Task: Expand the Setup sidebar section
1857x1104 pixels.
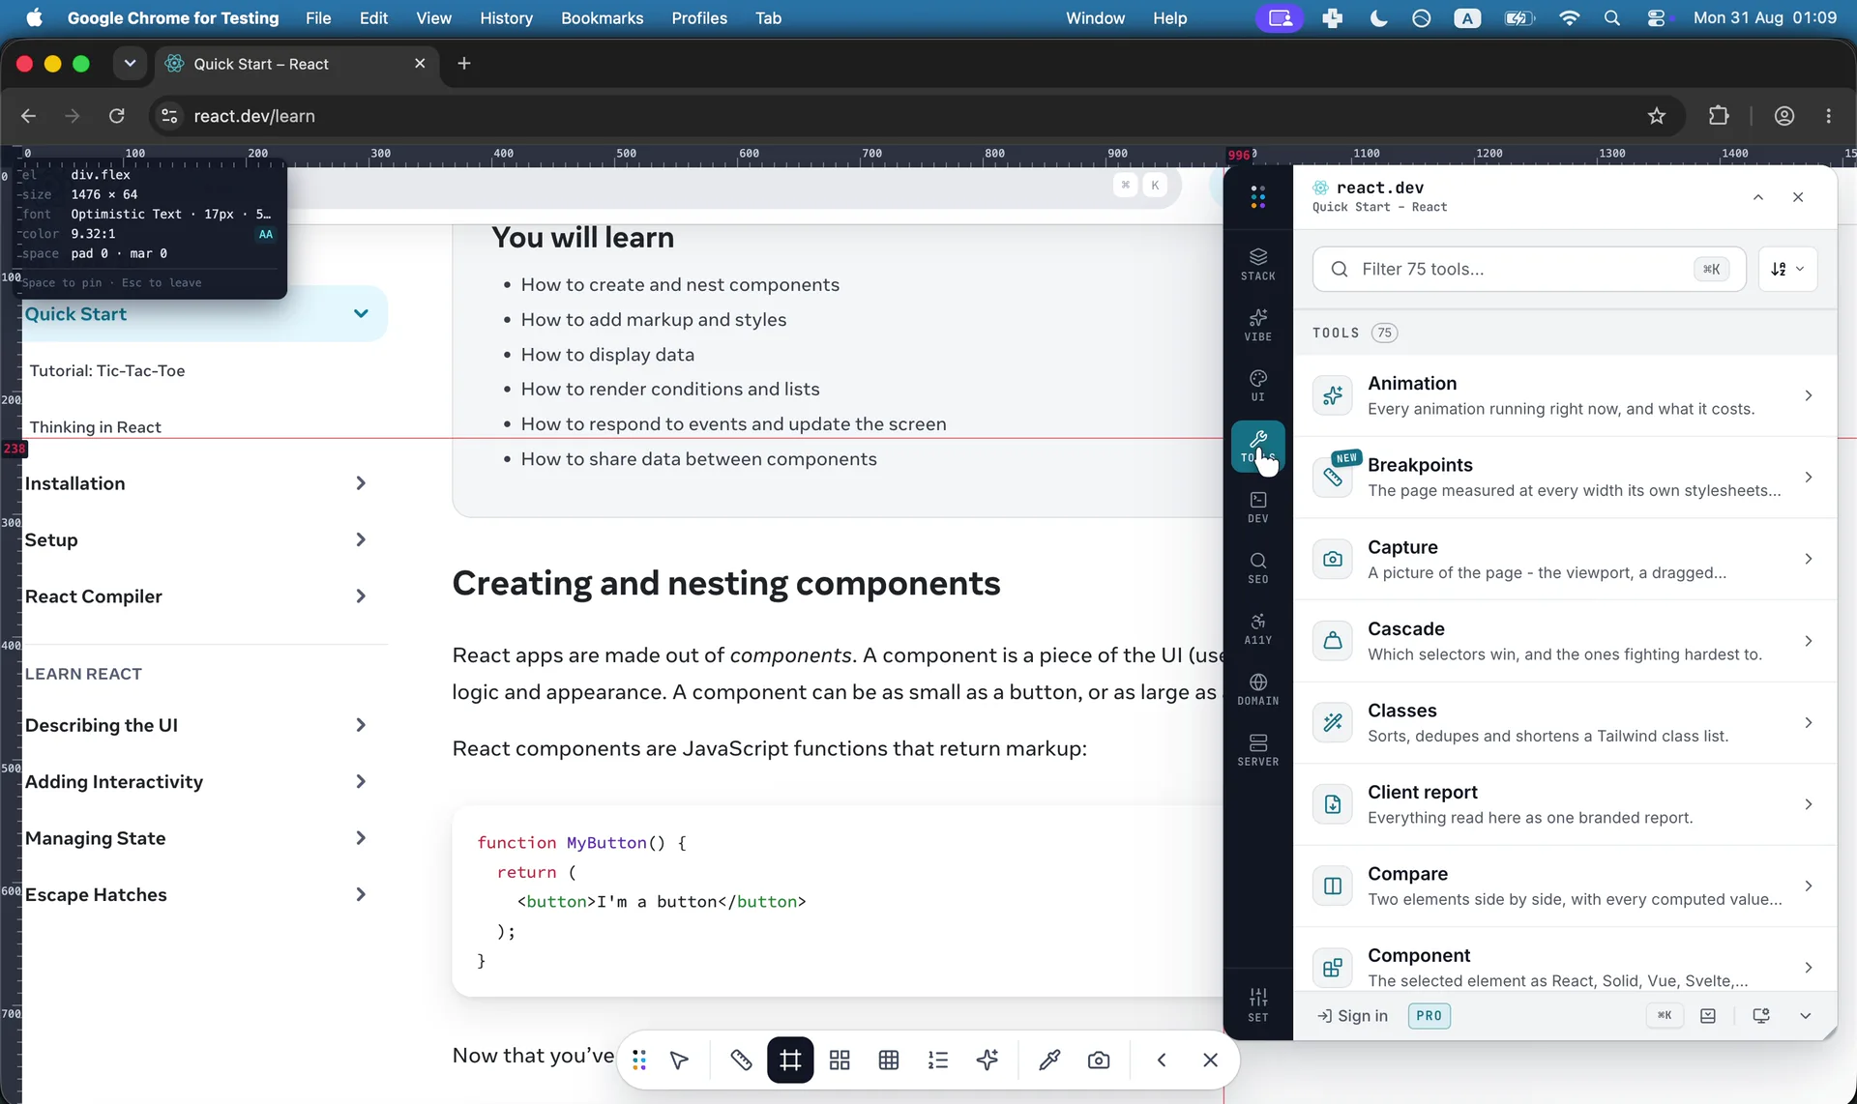Action: click(361, 539)
